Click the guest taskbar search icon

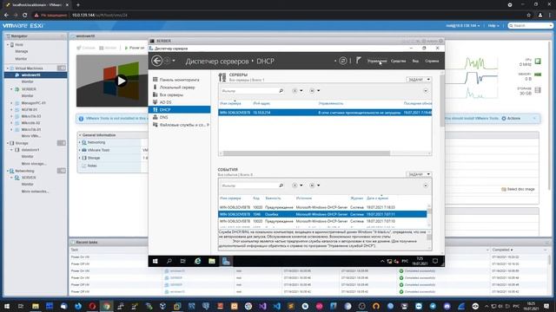click(x=169, y=261)
